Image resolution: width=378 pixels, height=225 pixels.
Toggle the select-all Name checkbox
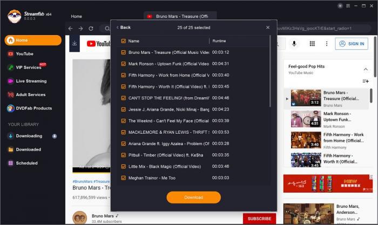[x=124, y=41]
